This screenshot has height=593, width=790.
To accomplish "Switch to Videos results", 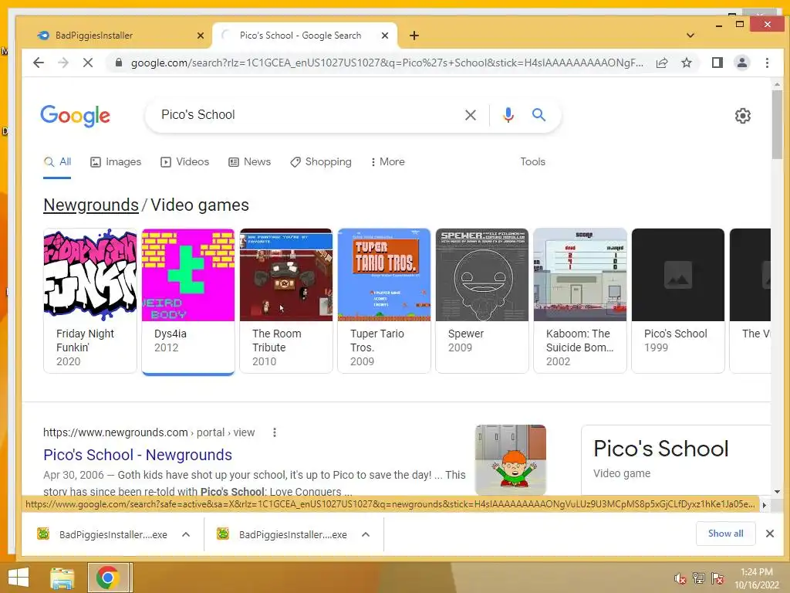I will pos(185,162).
